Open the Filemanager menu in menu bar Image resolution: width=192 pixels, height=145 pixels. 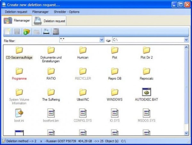coord(40,12)
